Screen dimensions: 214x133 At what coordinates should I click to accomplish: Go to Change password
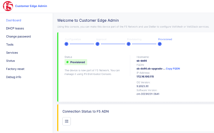point(18,36)
